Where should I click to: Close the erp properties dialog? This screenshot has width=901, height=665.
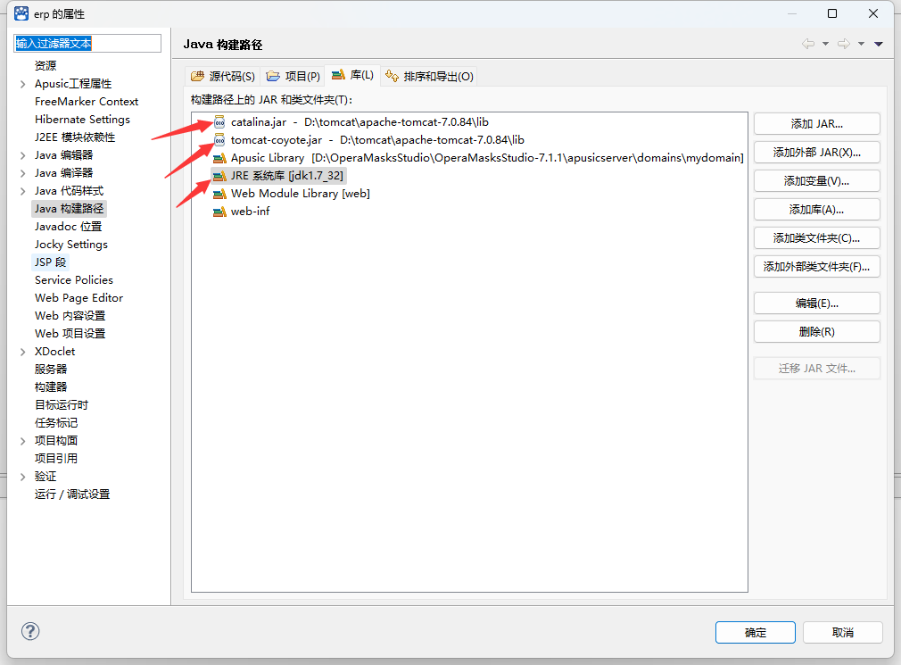click(872, 13)
